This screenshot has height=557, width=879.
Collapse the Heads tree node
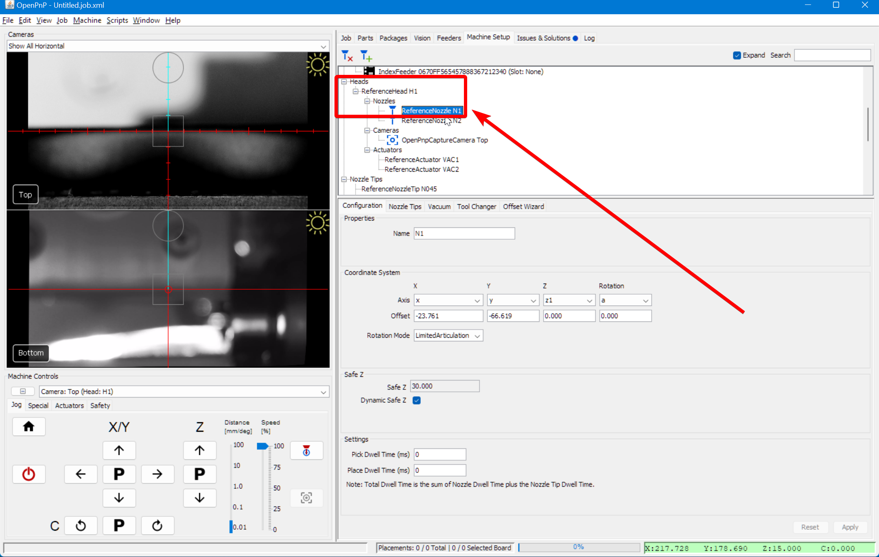(344, 81)
